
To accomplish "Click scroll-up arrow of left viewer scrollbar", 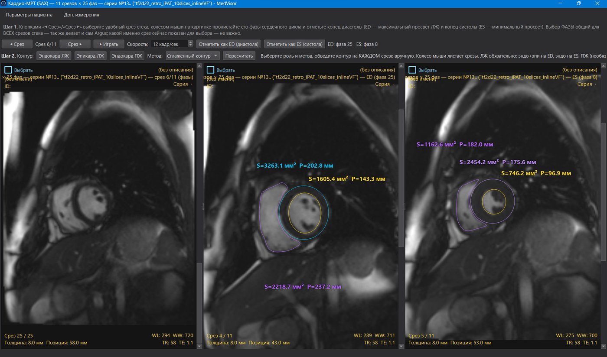I will click(x=199, y=65).
